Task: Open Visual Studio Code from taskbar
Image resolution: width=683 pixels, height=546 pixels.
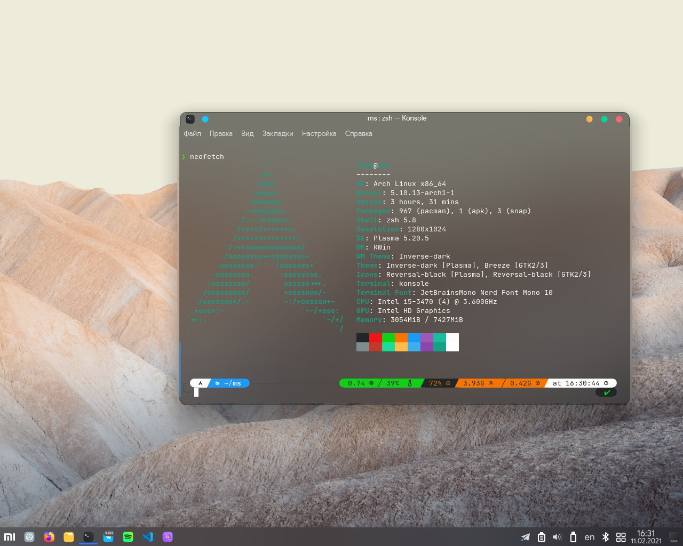Action: [148, 537]
